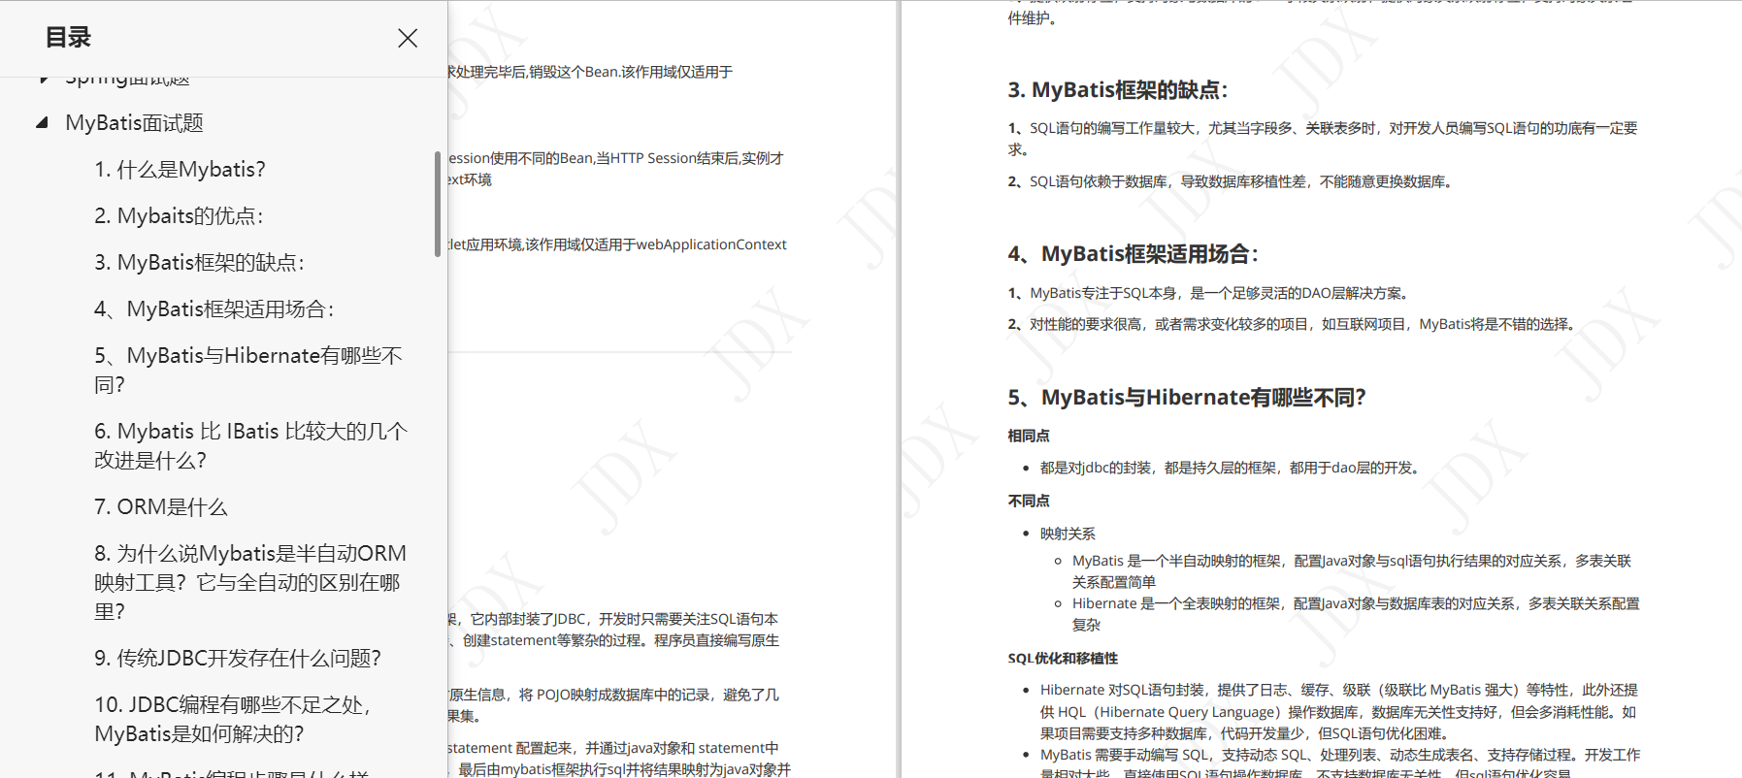Go to 2. Mybaits的优点: outline entry

pyautogui.click(x=179, y=216)
